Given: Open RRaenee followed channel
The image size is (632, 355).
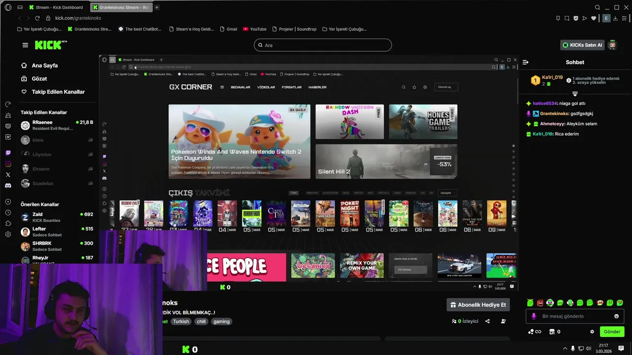Looking at the screenshot, I should click(x=57, y=125).
